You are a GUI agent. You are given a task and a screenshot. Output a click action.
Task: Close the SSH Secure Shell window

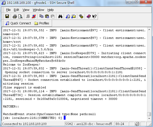146,2
